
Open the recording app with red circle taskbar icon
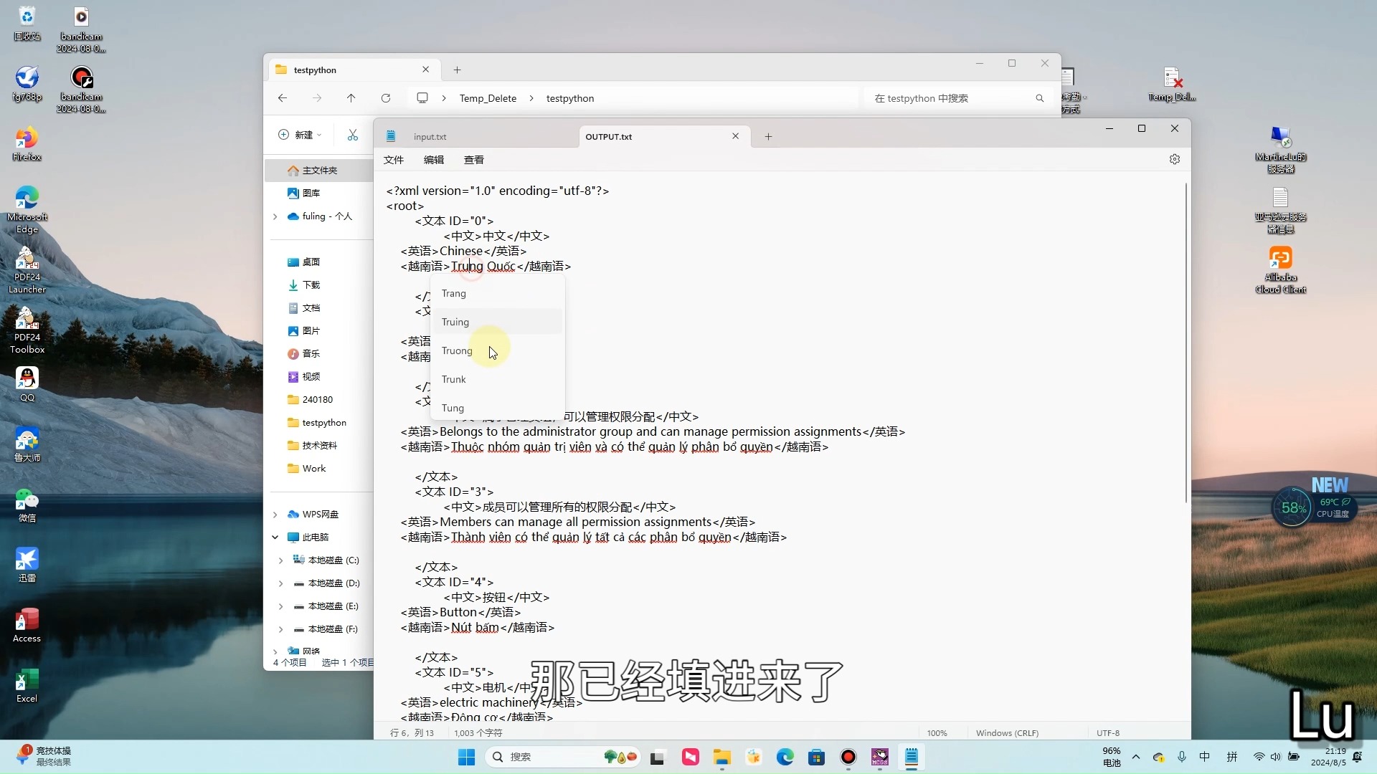click(848, 757)
